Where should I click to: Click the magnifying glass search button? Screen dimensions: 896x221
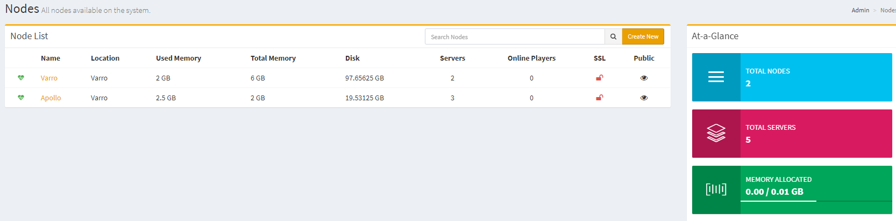tap(613, 36)
